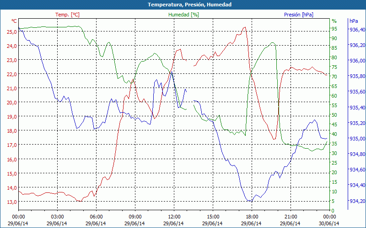Click the 18,0 temperature axis value

(12, 131)
